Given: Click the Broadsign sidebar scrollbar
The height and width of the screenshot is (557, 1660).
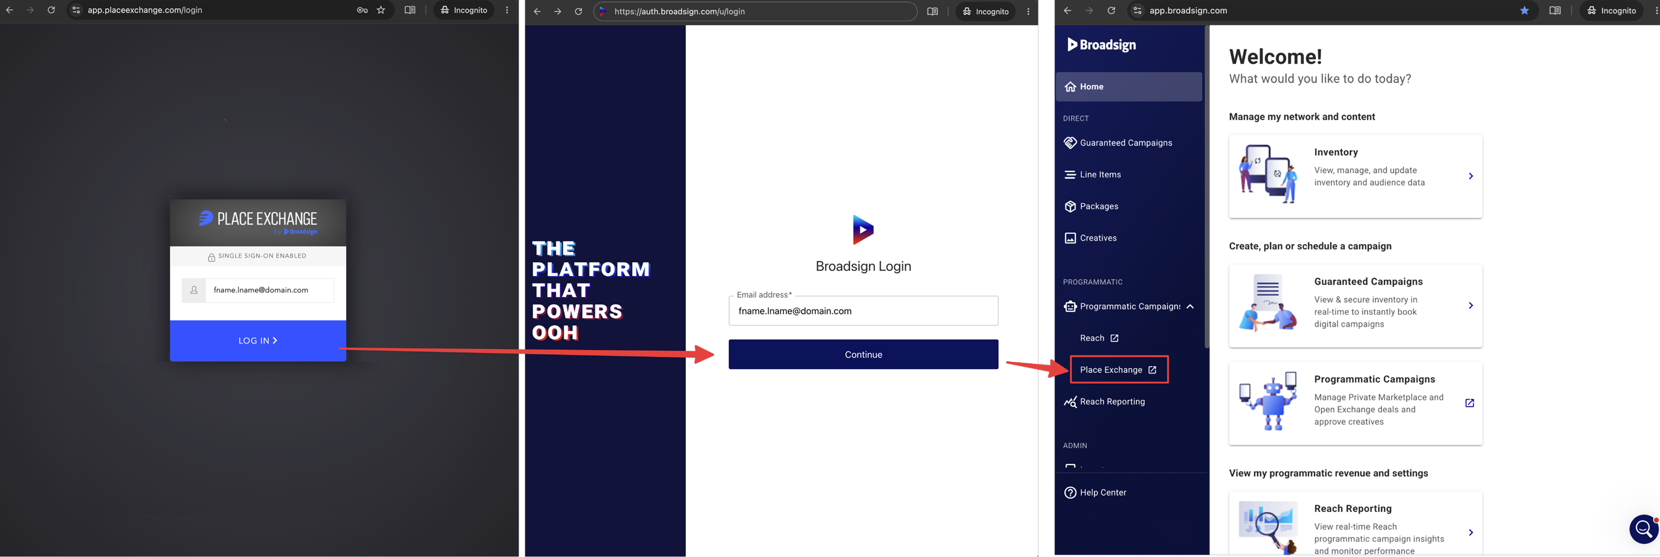Looking at the screenshot, I should 1206,187.
